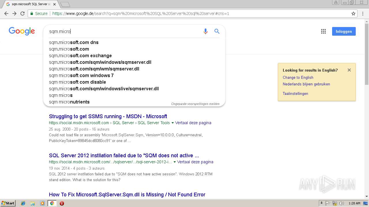Image resolution: width=369 pixels, height=207 pixels.
Task: Click the page scrollbar down arrow
Action: [367, 197]
